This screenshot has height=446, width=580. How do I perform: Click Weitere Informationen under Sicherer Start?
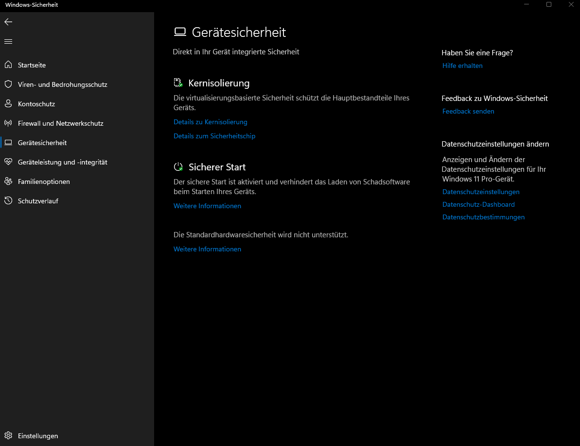(x=207, y=206)
